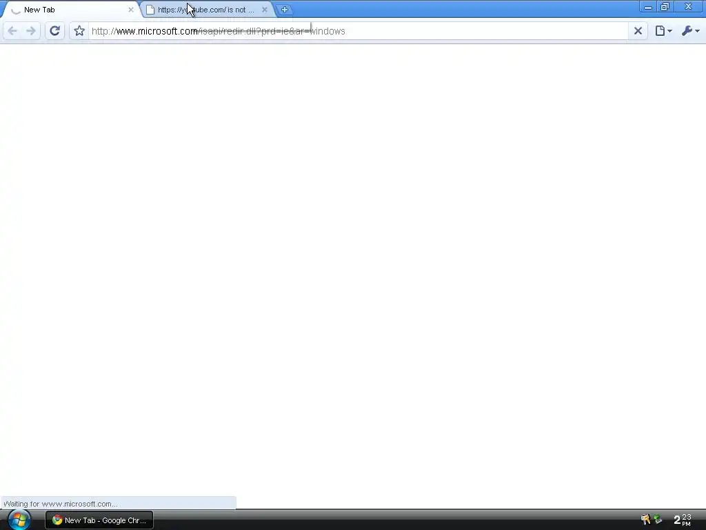
Task: Click the green system tray icon
Action: coord(658,520)
